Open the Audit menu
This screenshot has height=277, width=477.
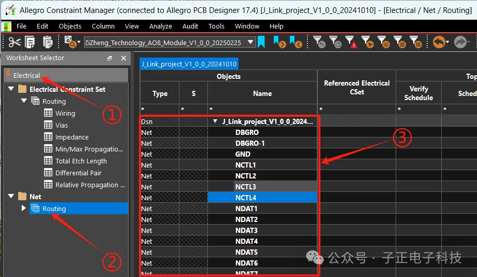tap(190, 26)
